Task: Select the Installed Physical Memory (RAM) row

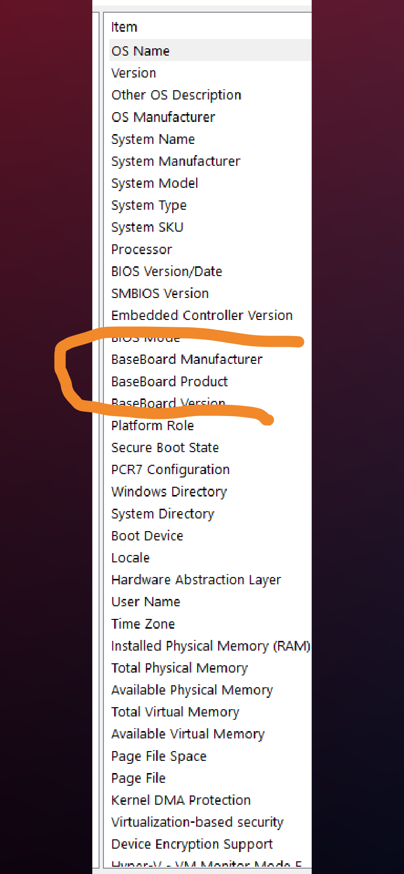Action: (210, 646)
